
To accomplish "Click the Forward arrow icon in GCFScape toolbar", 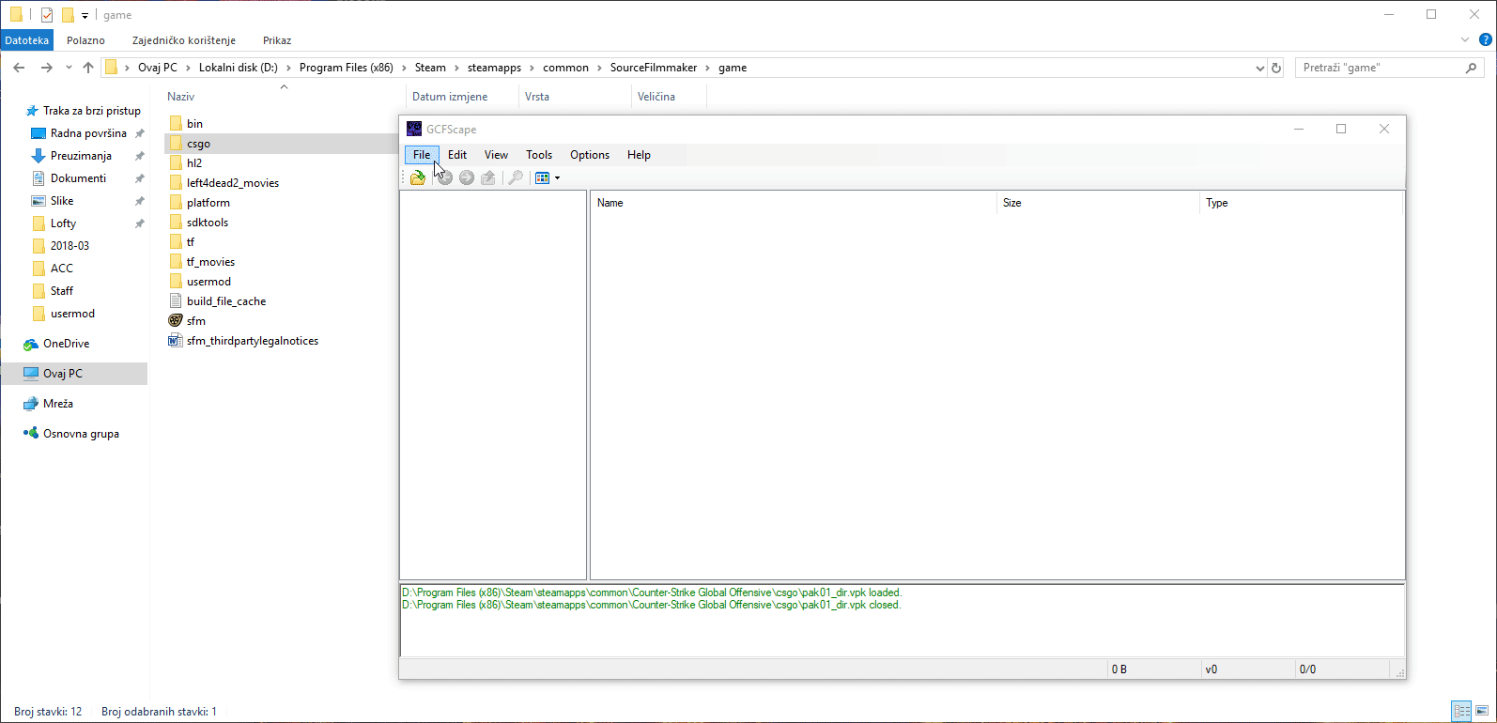I will point(467,177).
